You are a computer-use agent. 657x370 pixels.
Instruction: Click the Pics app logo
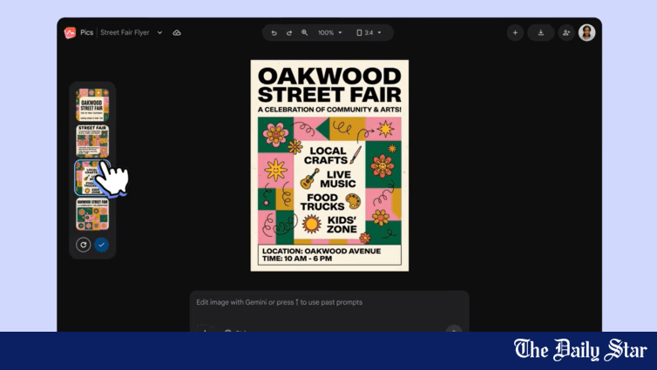click(x=70, y=33)
